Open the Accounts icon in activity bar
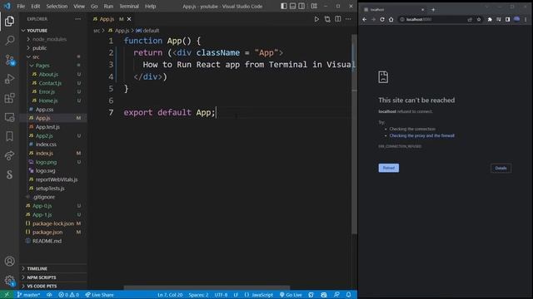 click(9, 261)
